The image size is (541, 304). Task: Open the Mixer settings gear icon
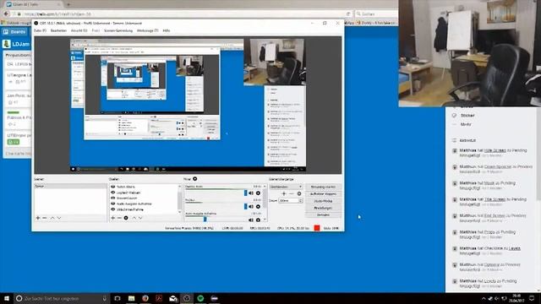[x=195, y=179]
